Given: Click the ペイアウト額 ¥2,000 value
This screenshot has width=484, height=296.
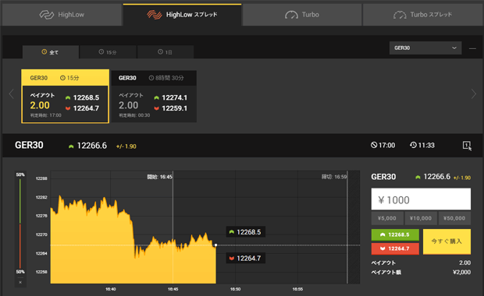Looking at the screenshot, I should [462, 273].
